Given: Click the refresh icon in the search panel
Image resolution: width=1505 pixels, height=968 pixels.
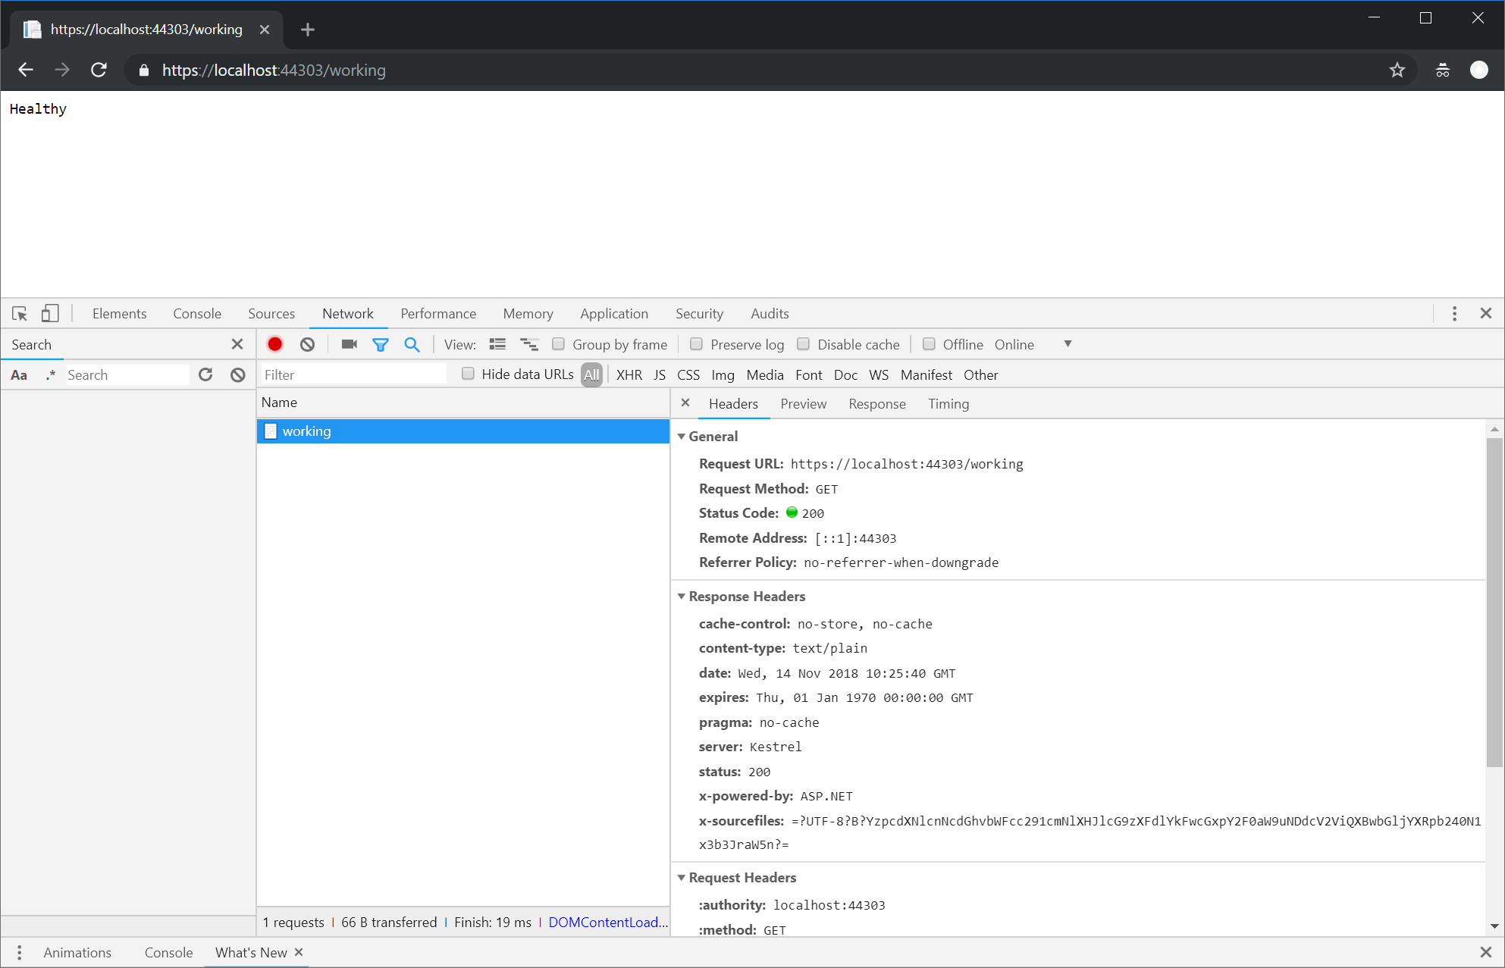Looking at the screenshot, I should point(205,374).
